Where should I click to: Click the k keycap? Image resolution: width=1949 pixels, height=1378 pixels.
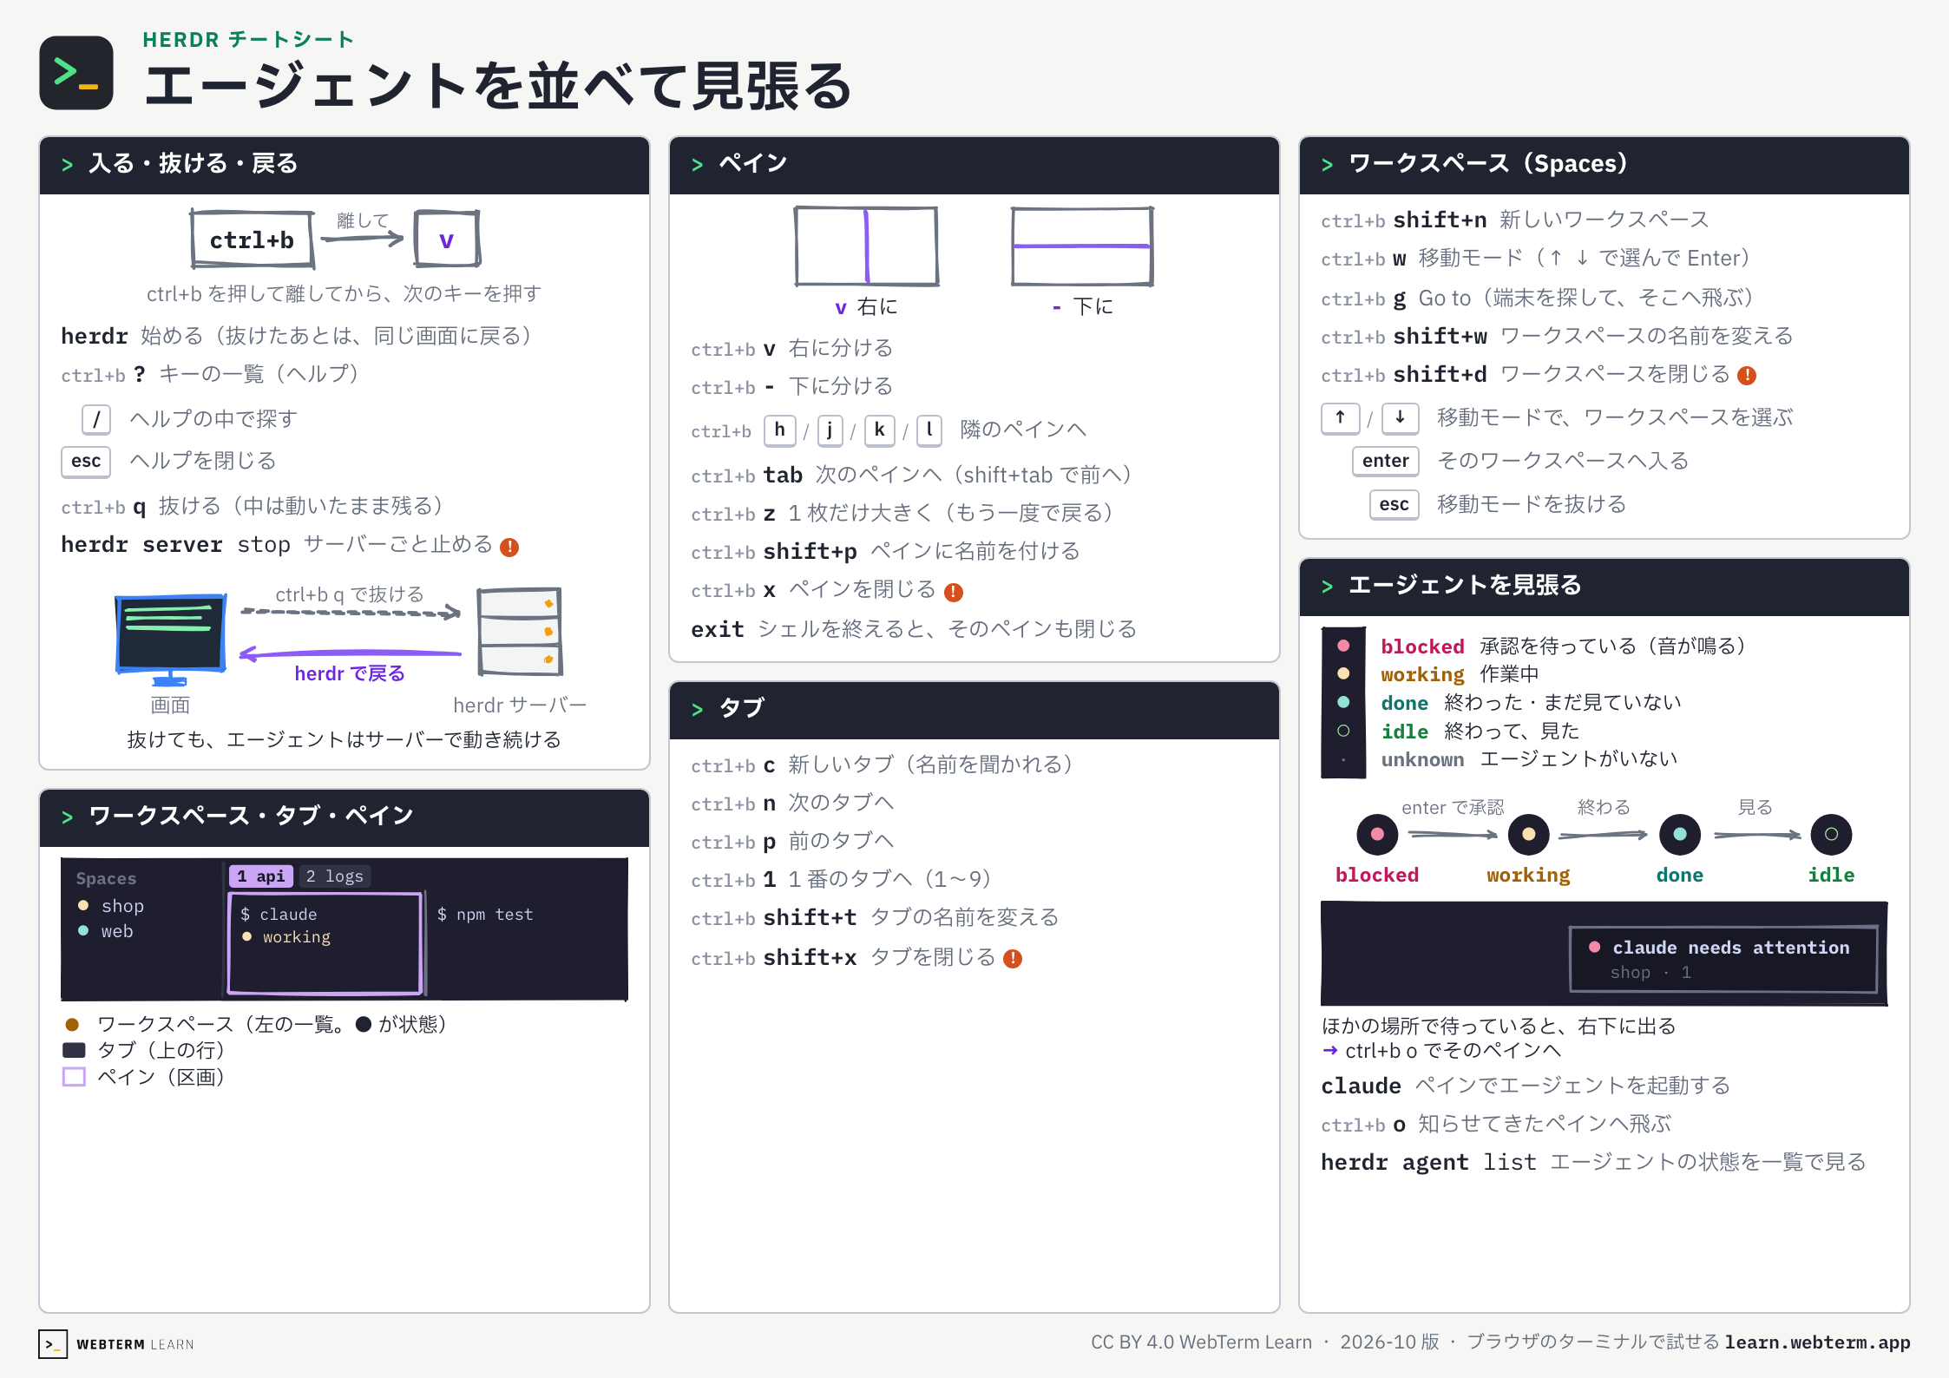click(879, 430)
